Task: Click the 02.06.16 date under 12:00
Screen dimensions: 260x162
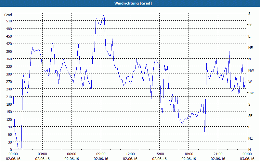Action: click(130, 159)
